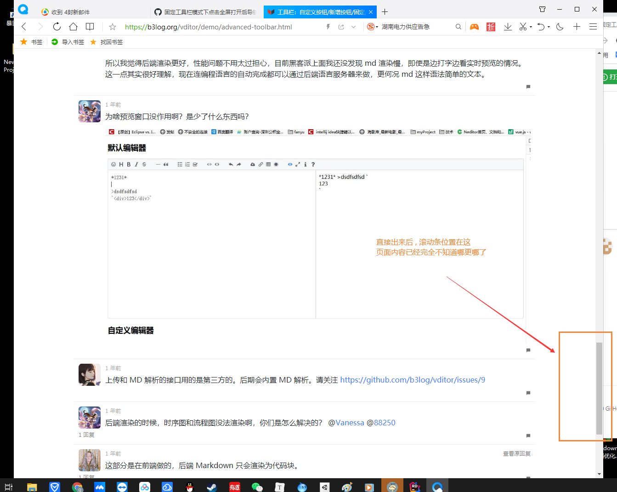The width and height of the screenshot is (617, 492).
Task: Insert a task list via the checklist icon
Action: 195,164
